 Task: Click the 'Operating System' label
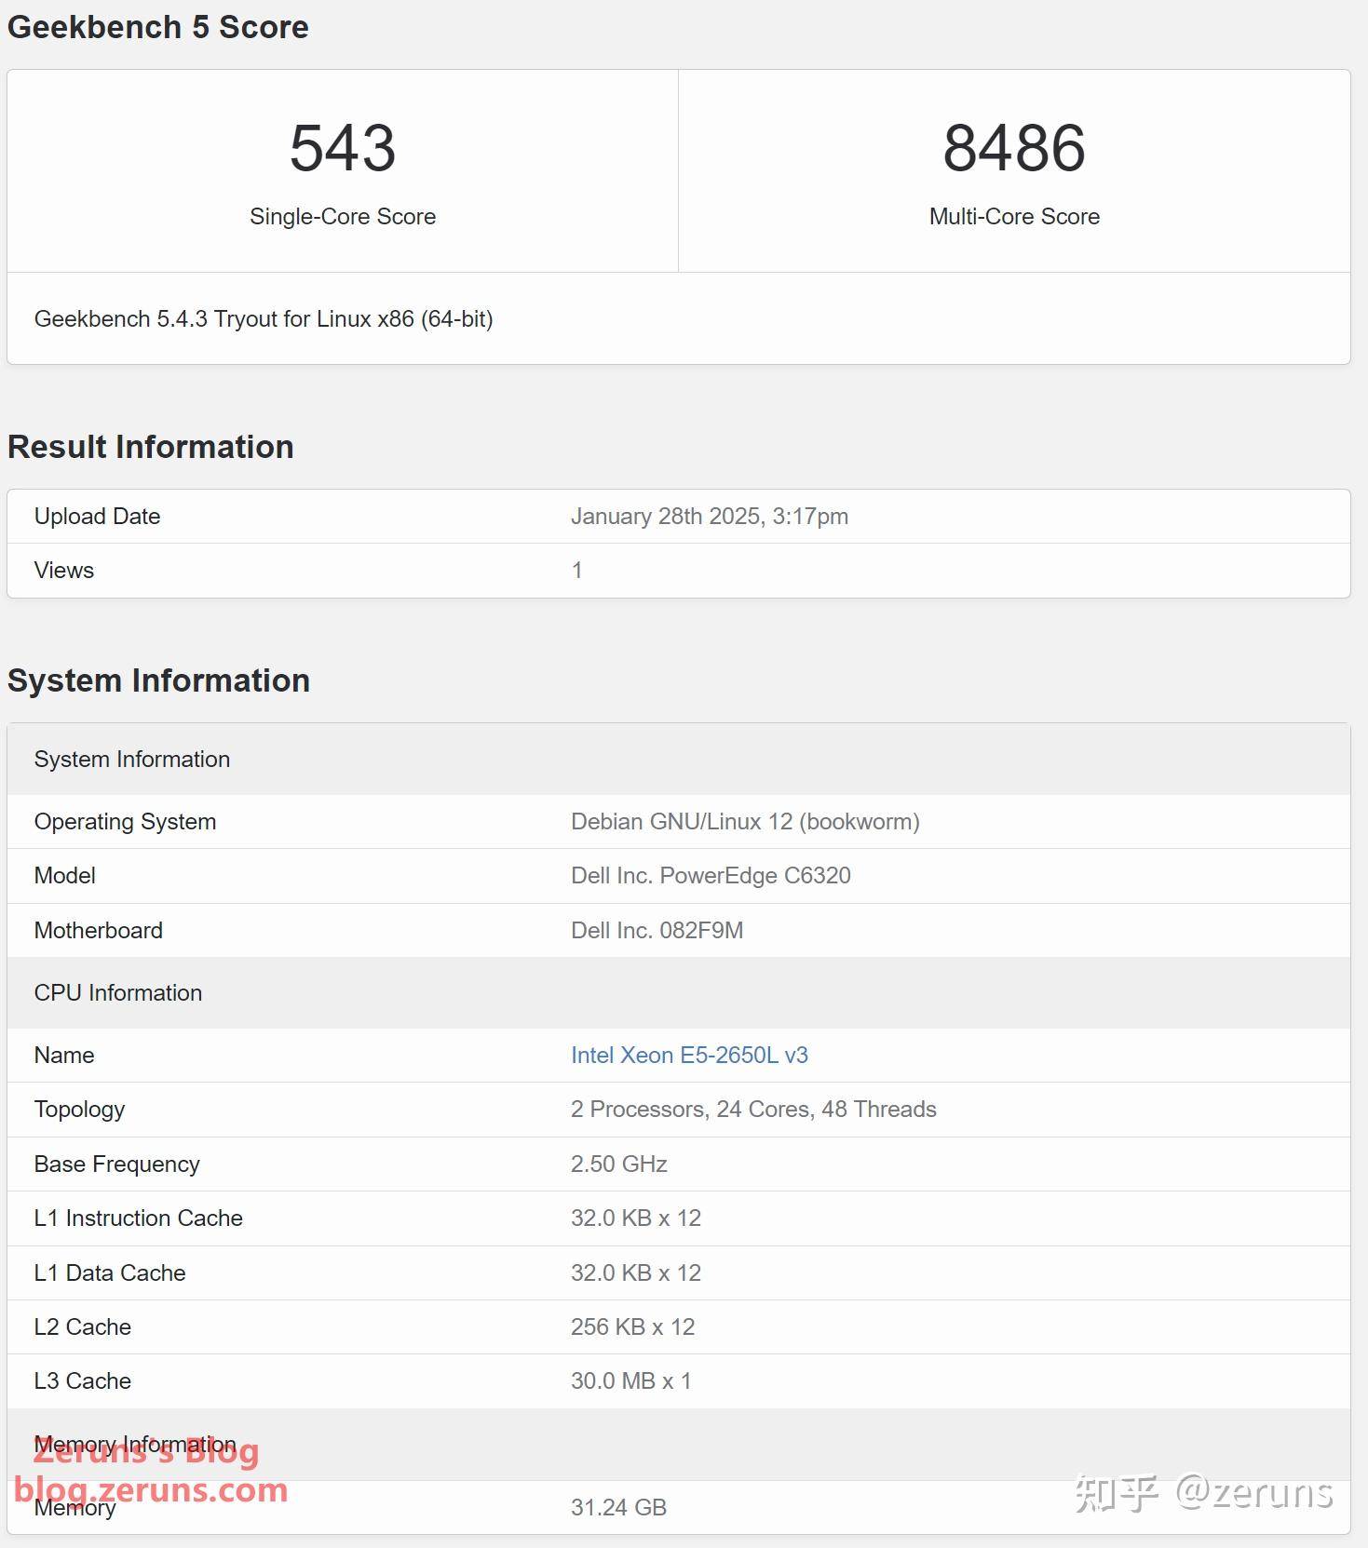coord(125,822)
